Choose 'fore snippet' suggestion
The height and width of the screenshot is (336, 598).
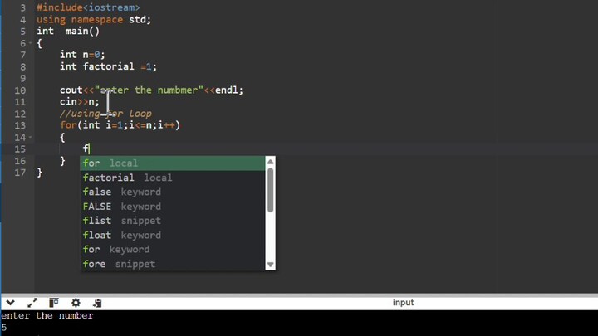pyautogui.click(x=173, y=264)
